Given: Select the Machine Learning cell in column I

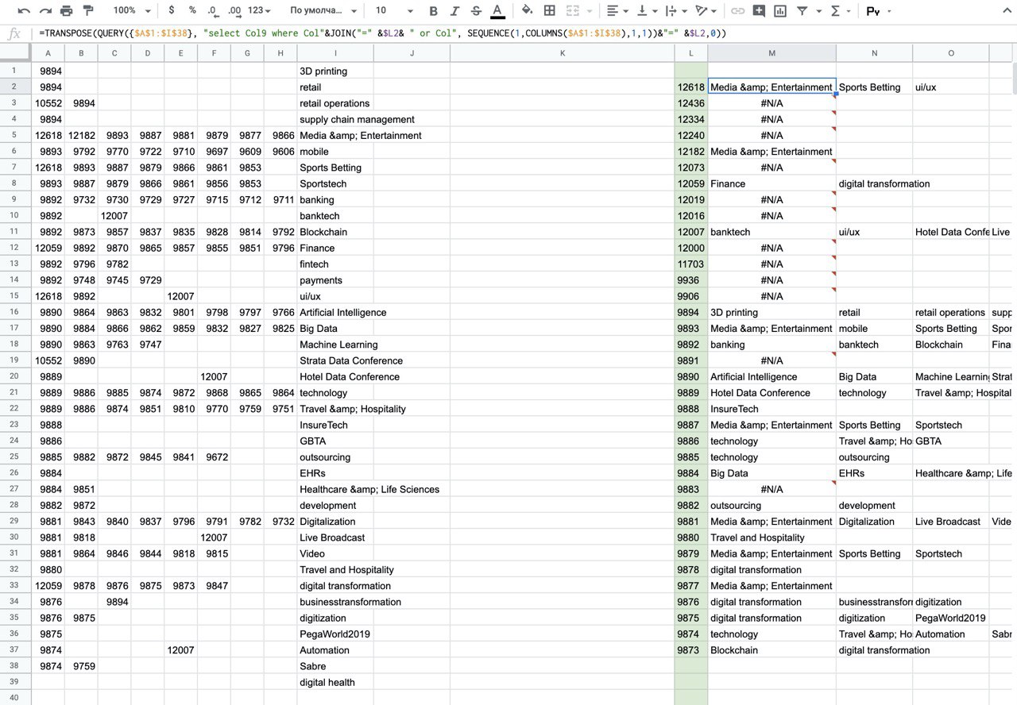Looking at the screenshot, I should click(335, 345).
